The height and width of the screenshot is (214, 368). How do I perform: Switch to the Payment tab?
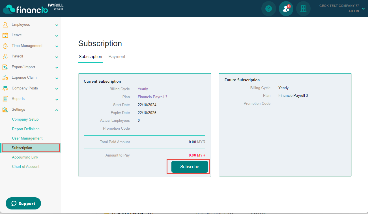click(117, 57)
